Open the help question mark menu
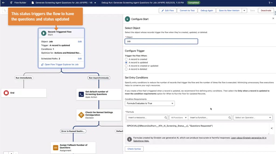276x154 pixels. 270,3
